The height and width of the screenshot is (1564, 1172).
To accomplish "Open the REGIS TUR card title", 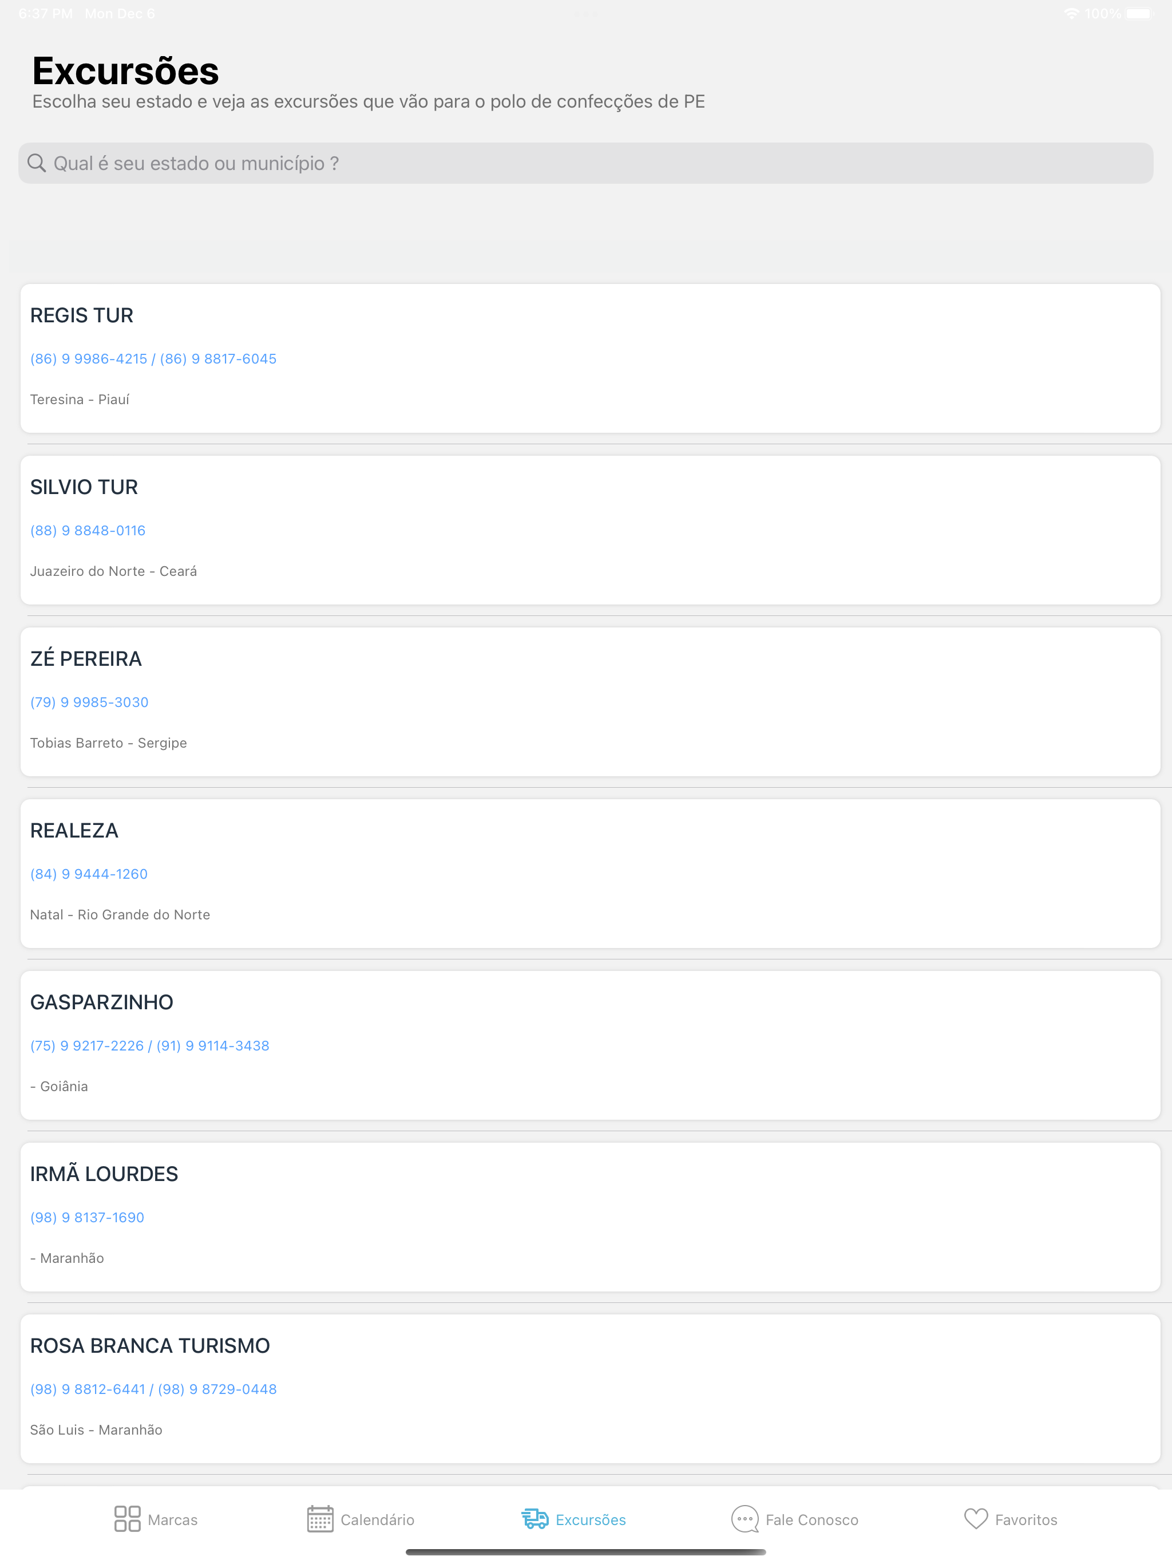I will (x=82, y=315).
